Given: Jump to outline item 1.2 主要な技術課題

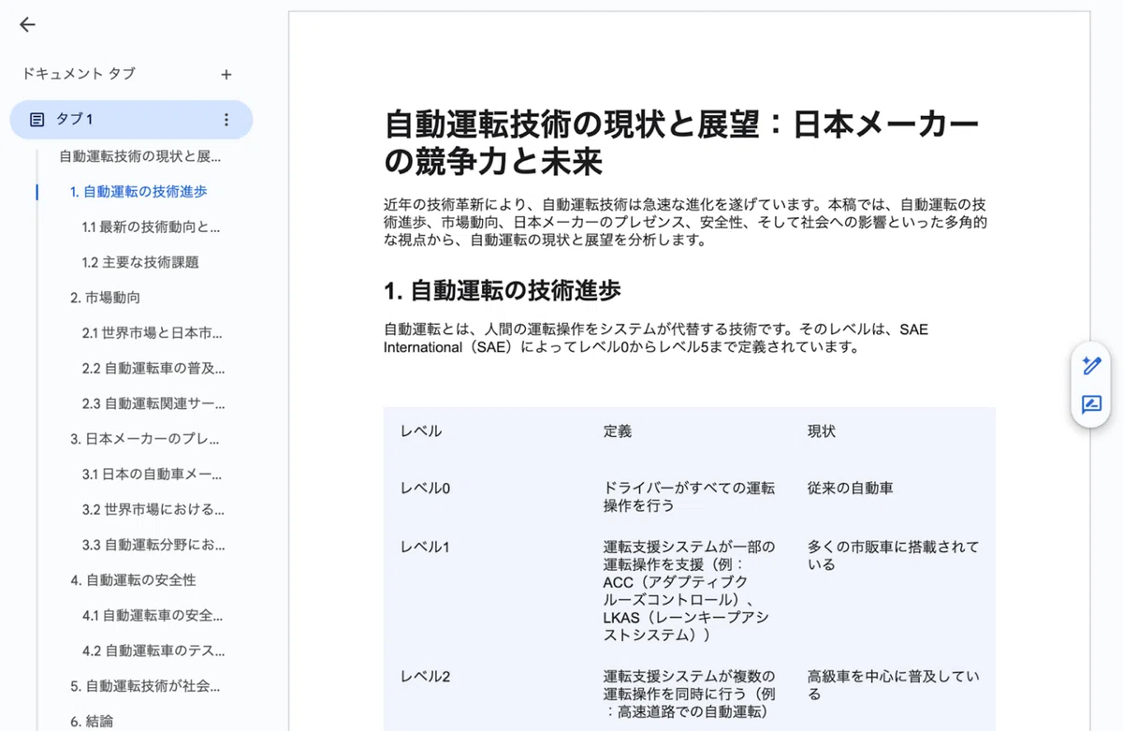Looking at the screenshot, I should tap(140, 263).
